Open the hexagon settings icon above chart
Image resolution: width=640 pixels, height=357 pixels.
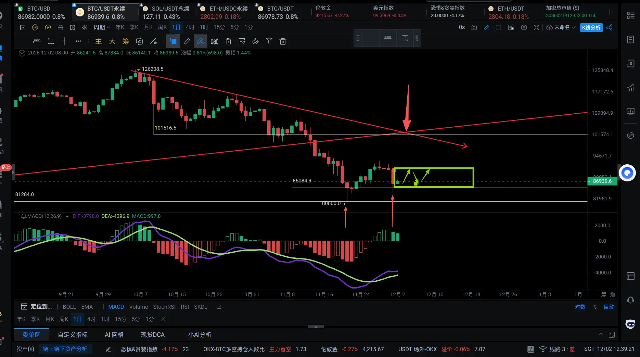click(x=524, y=27)
